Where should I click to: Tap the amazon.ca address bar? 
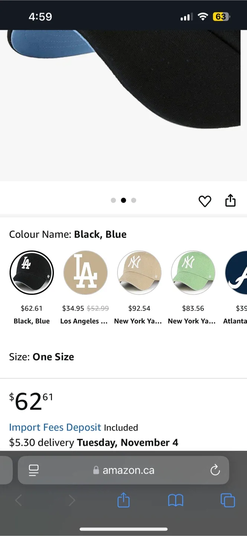[128, 470]
